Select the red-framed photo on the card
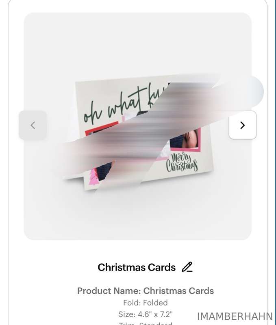This screenshot has height=325, width=276. tap(101, 128)
